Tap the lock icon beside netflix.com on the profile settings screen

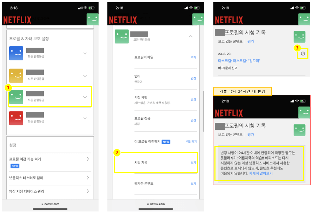[148, 204]
